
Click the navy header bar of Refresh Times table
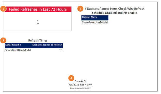(x=34, y=45)
